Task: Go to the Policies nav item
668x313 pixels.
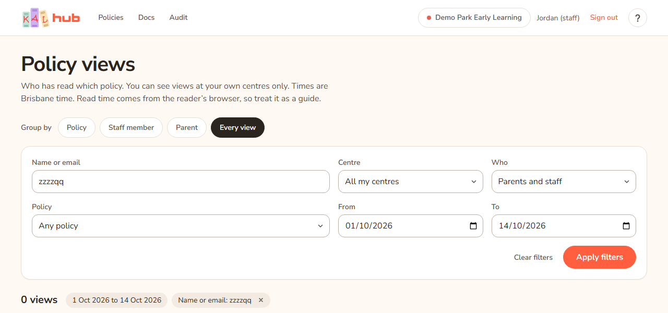Action: 111,18
